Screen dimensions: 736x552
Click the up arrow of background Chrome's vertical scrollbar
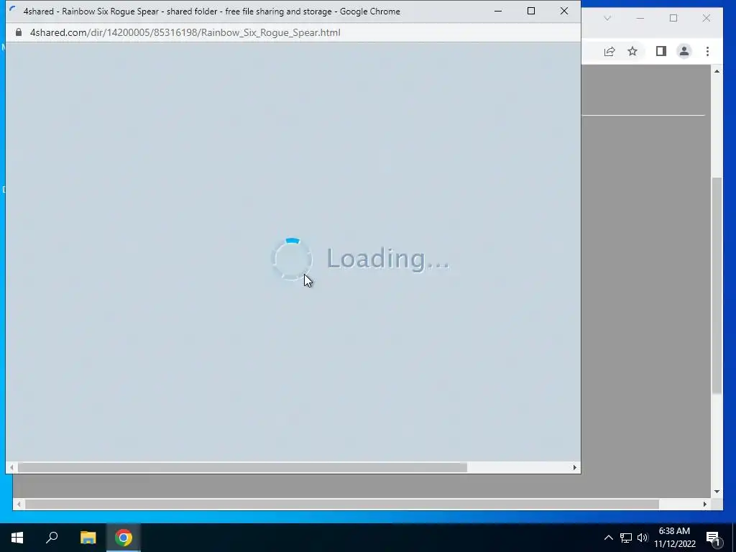pos(717,71)
